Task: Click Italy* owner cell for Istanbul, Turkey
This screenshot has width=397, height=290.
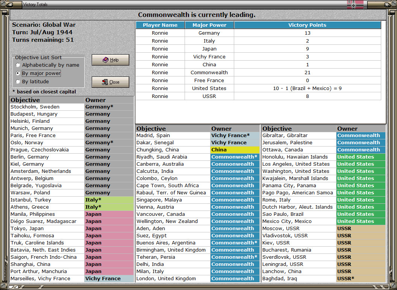Action: [109, 200]
